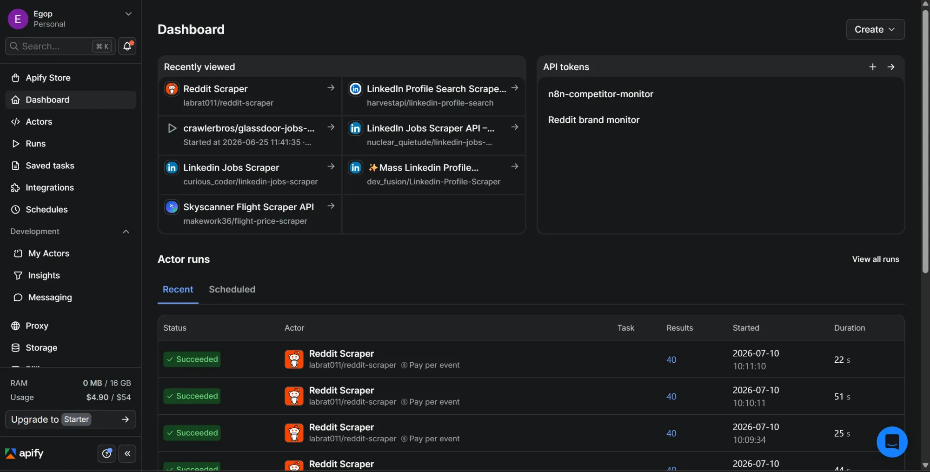Viewport: 930px width, 472px height.
Task: Click Skyscanner Flight Scraper icon
Action: coord(172,207)
